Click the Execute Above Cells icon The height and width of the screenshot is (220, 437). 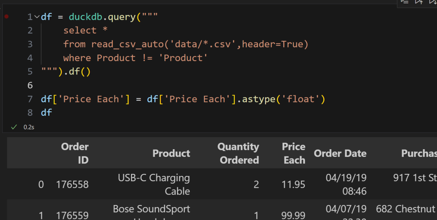pos(419,2)
